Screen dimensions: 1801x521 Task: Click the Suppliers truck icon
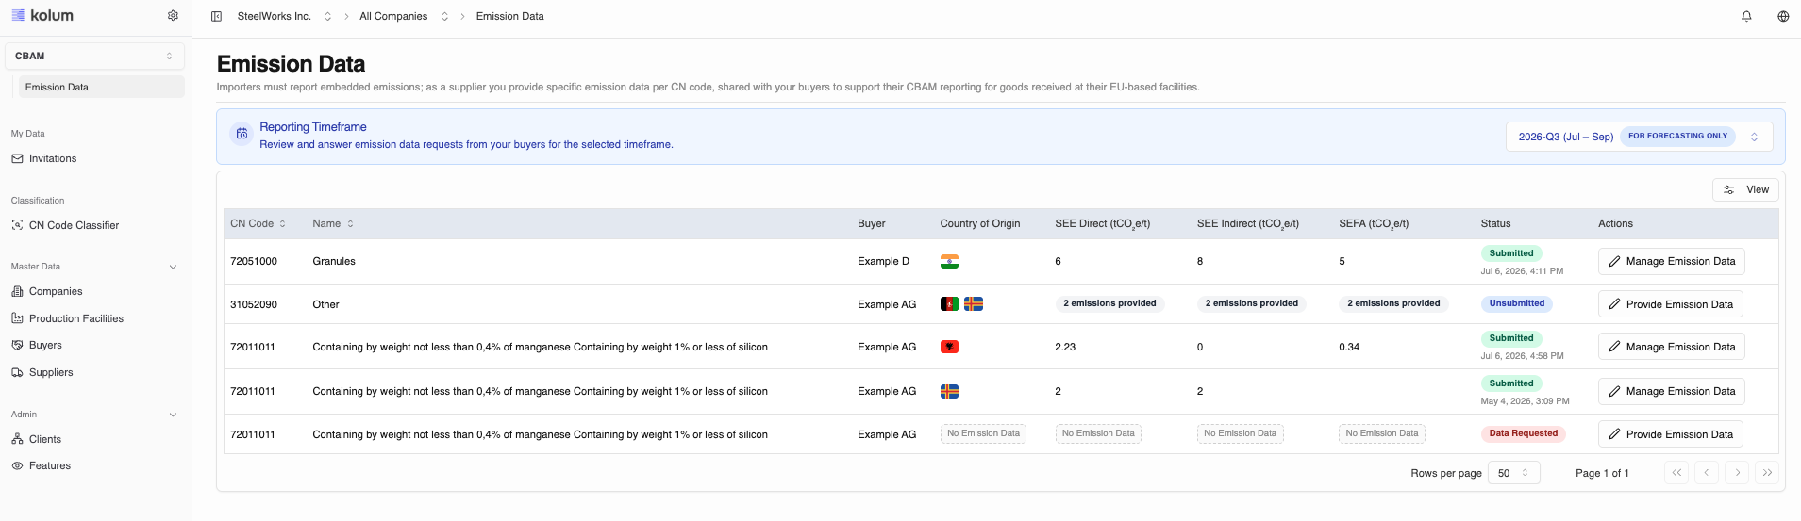(x=17, y=372)
